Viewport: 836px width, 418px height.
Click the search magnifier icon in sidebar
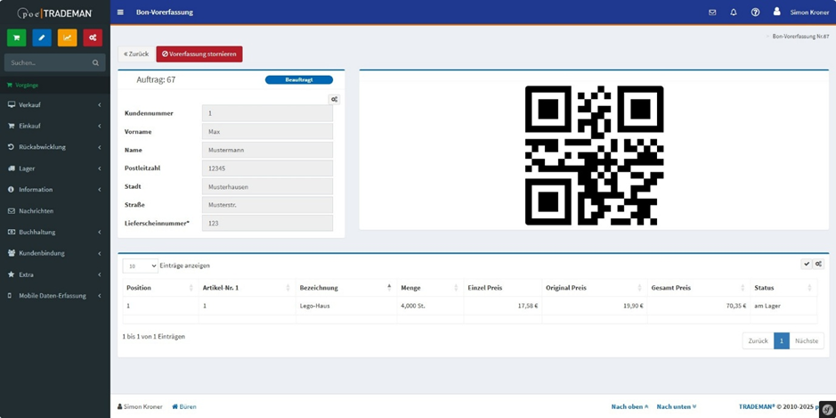point(95,62)
